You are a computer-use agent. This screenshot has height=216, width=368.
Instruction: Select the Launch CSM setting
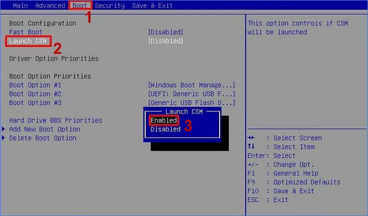pyautogui.click(x=28, y=41)
